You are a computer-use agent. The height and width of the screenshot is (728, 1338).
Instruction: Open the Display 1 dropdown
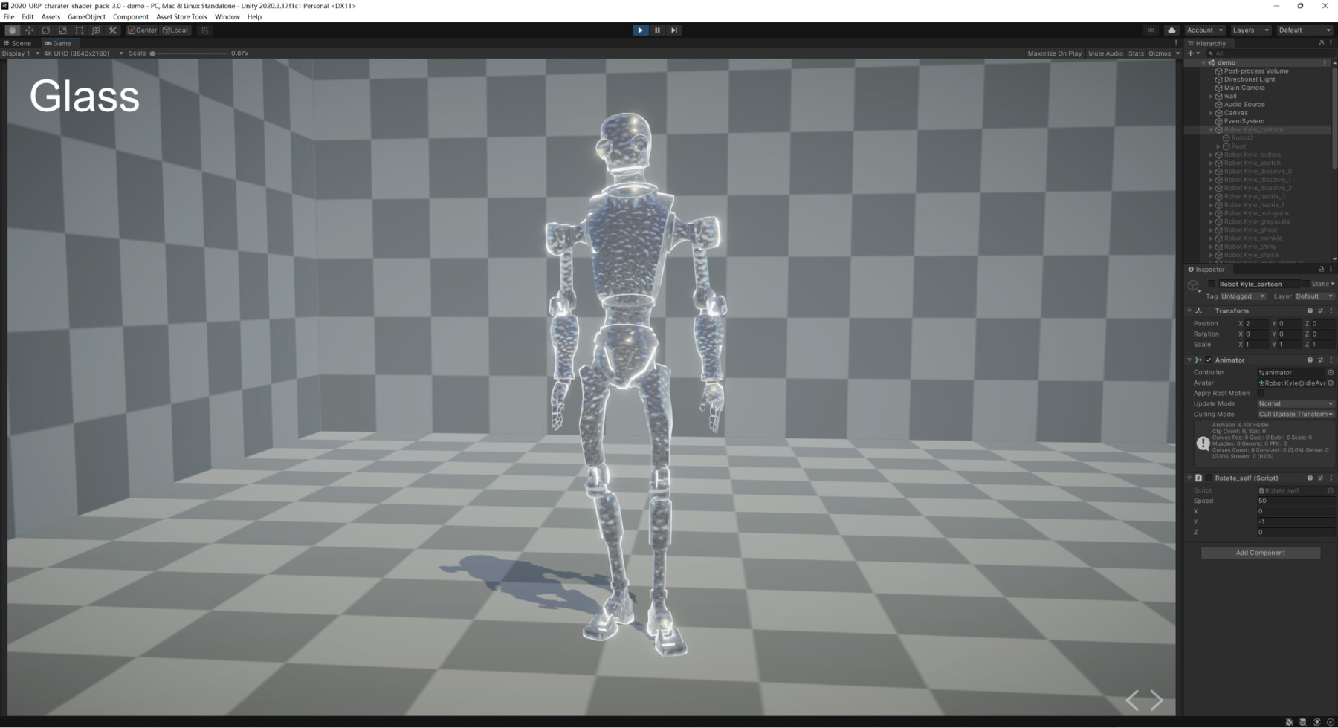coord(21,53)
